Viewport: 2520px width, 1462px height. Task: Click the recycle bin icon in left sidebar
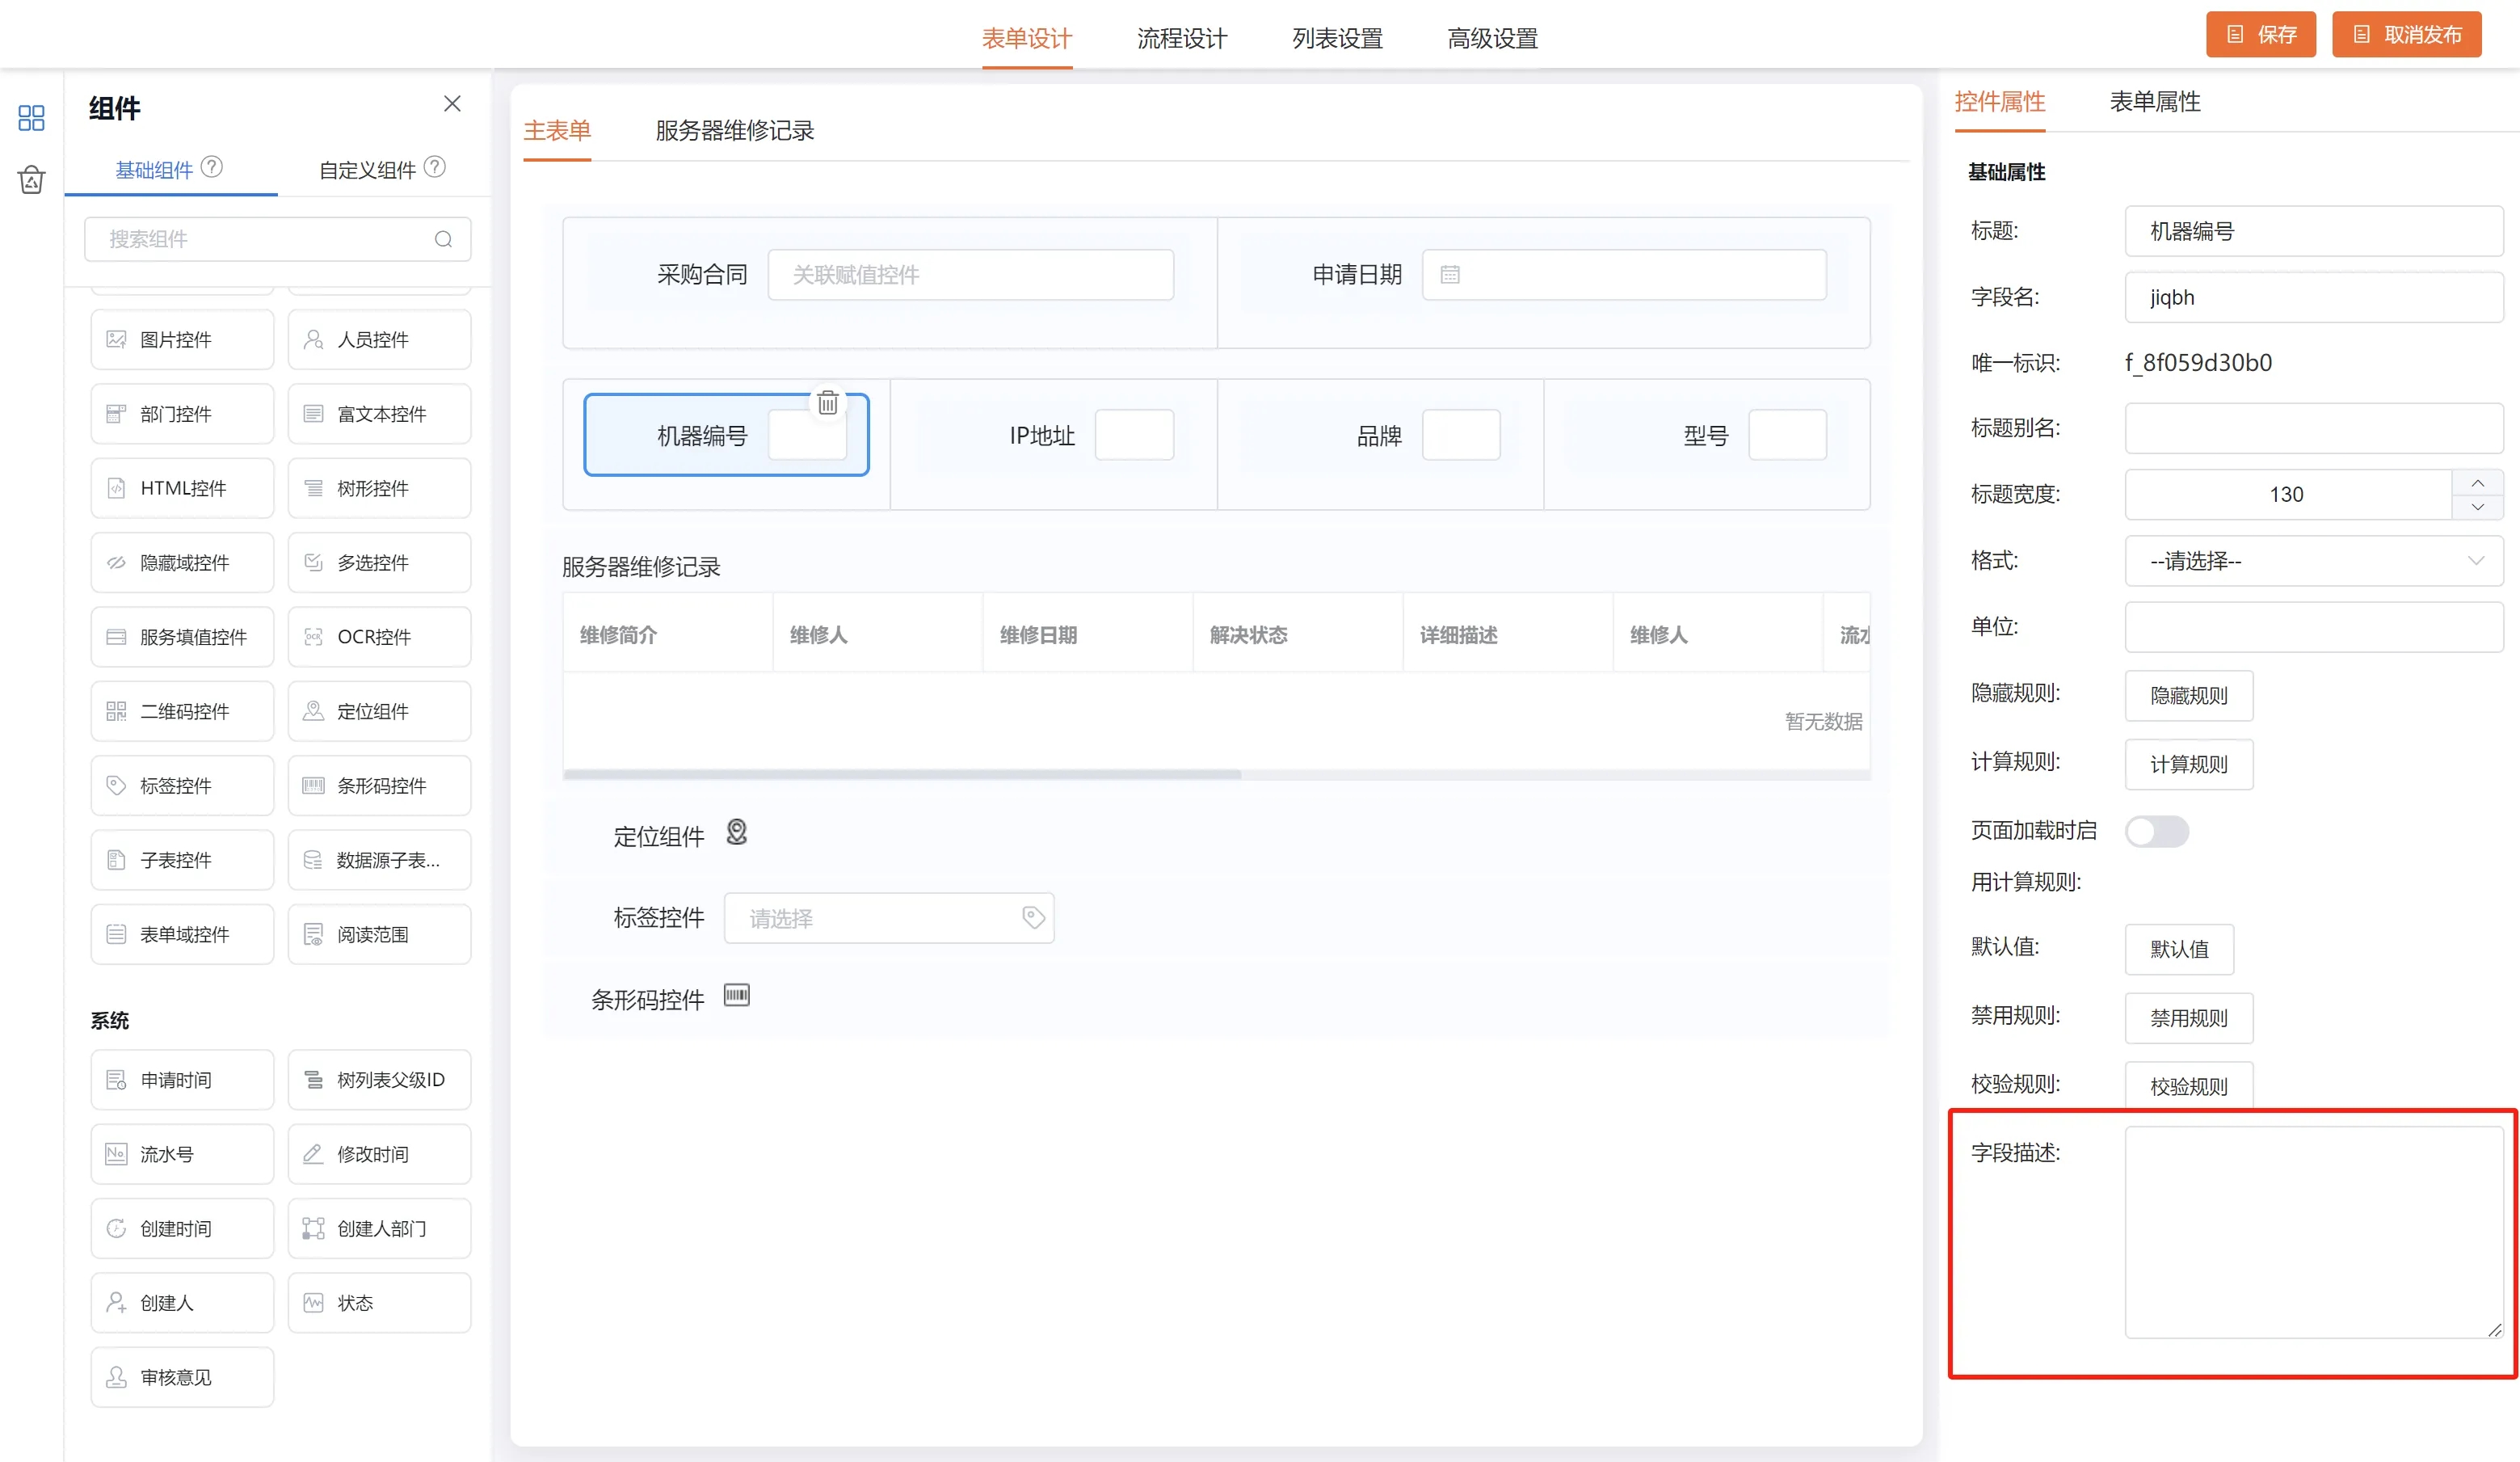31,180
